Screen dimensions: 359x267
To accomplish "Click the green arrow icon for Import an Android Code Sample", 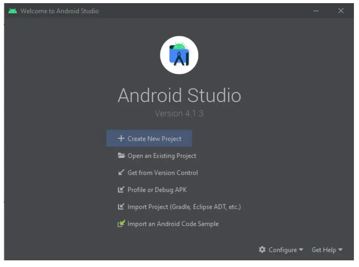I will coord(121,223).
